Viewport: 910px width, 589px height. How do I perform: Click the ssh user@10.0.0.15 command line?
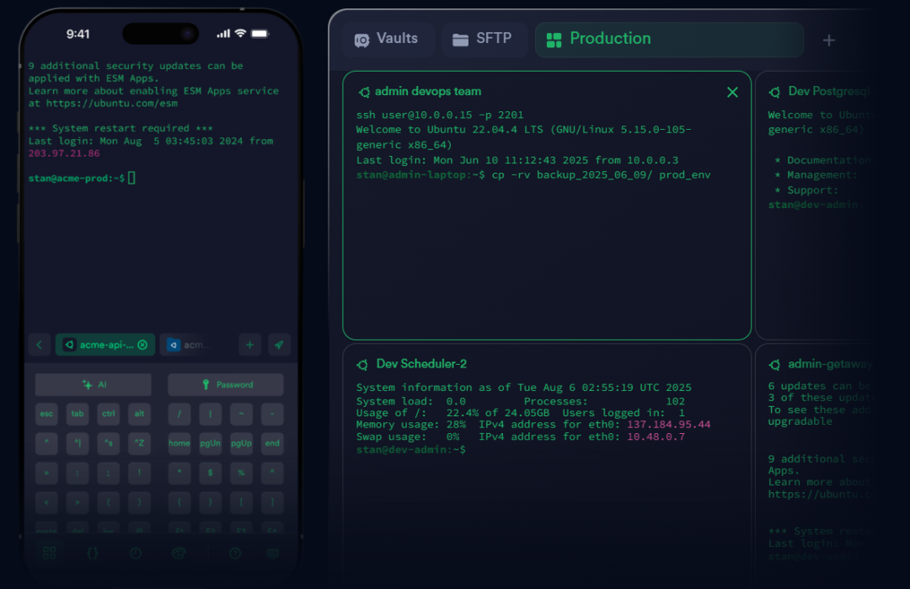pyautogui.click(x=440, y=115)
